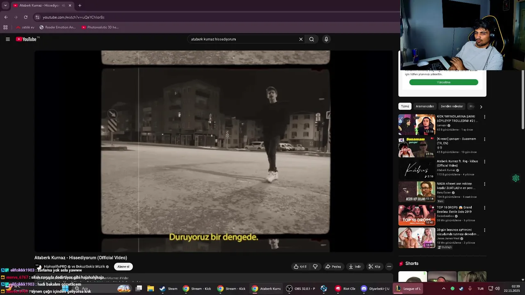Open the Susamam reaction video thumbnail
The width and height of the screenshot is (525, 295).
click(416, 147)
